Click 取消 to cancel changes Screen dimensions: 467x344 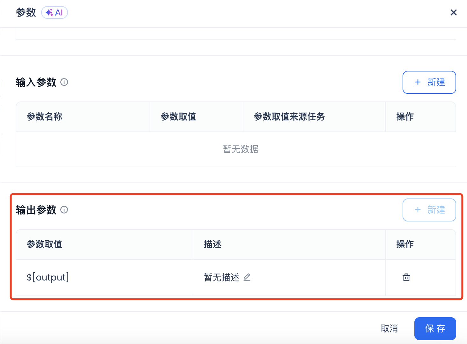click(x=389, y=329)
